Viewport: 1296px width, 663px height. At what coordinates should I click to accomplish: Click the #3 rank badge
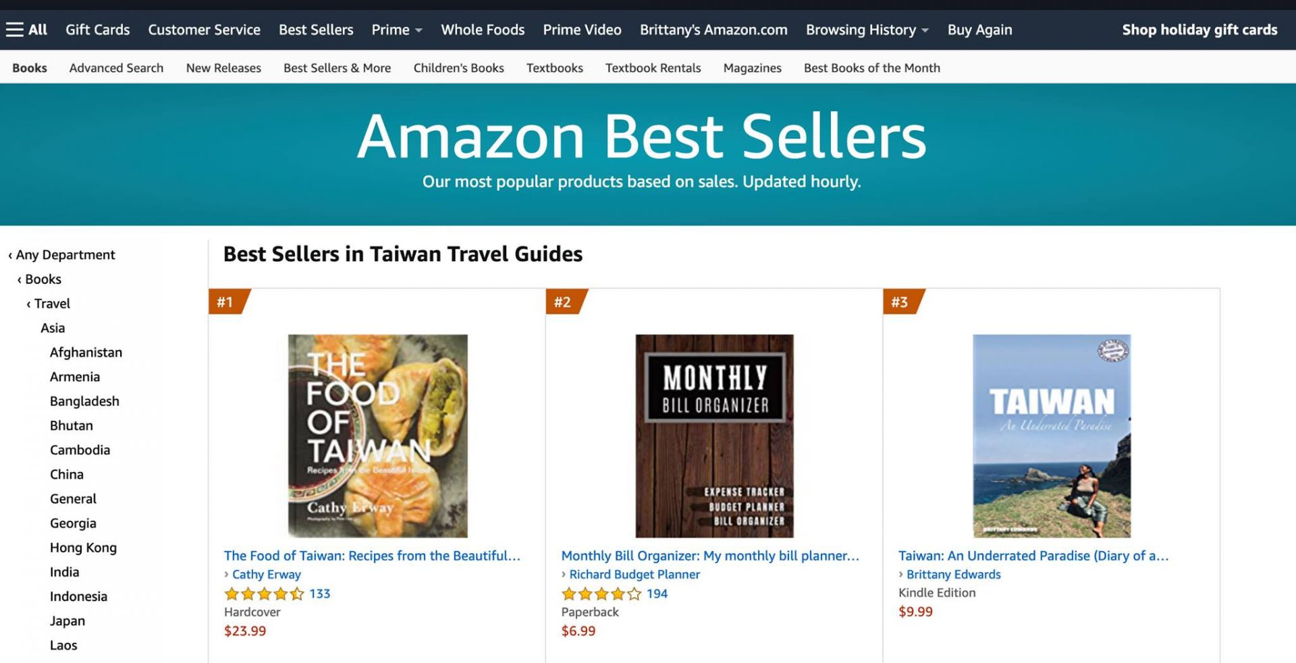point(900,301)
